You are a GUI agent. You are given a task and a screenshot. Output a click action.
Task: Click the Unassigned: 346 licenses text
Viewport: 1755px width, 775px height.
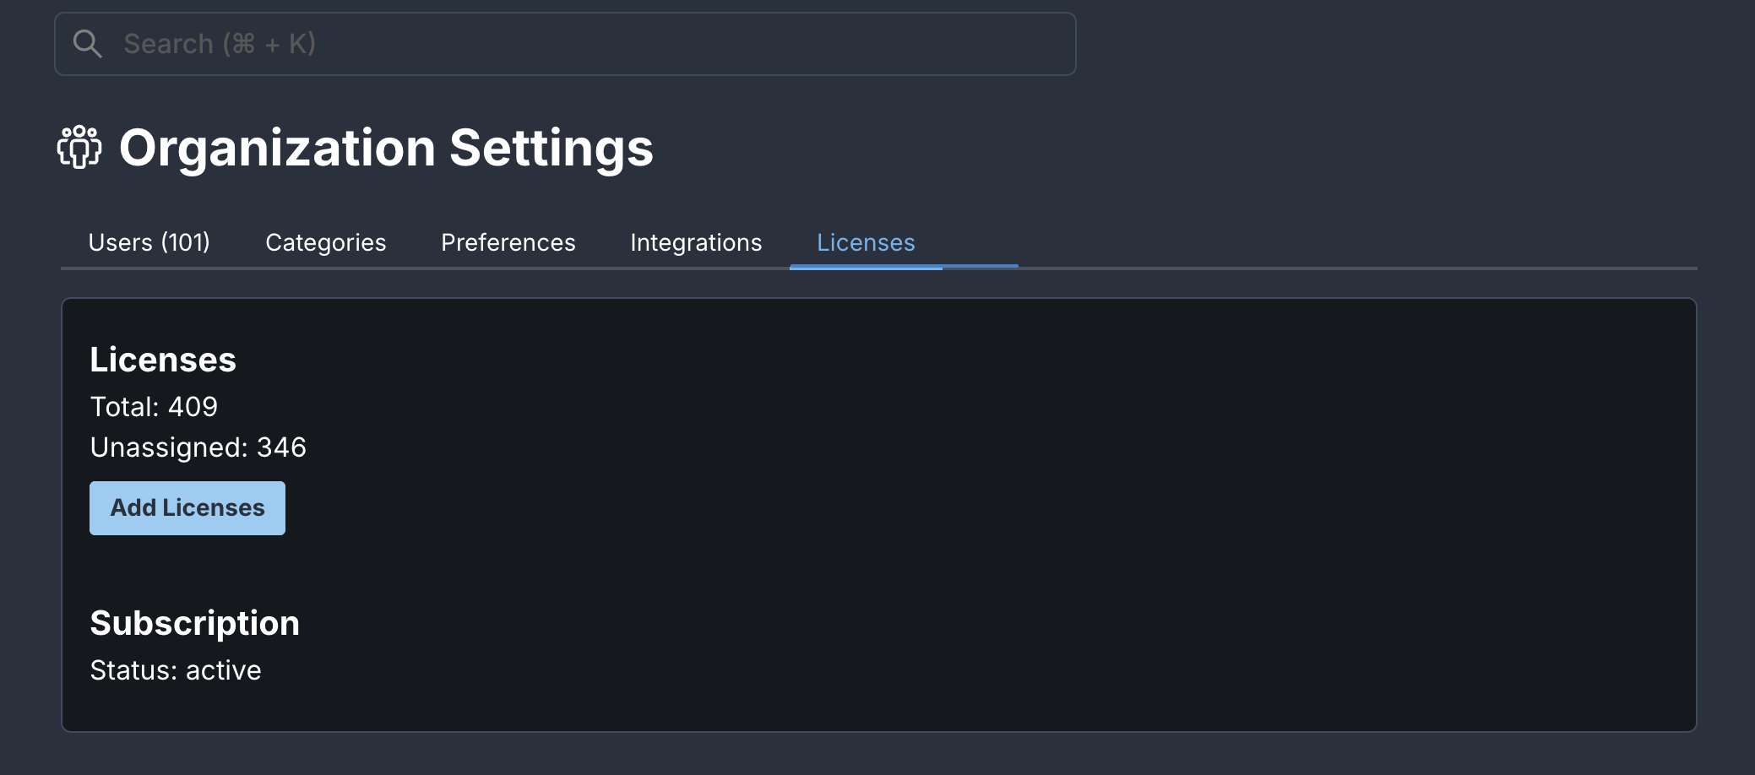[198, 447]
